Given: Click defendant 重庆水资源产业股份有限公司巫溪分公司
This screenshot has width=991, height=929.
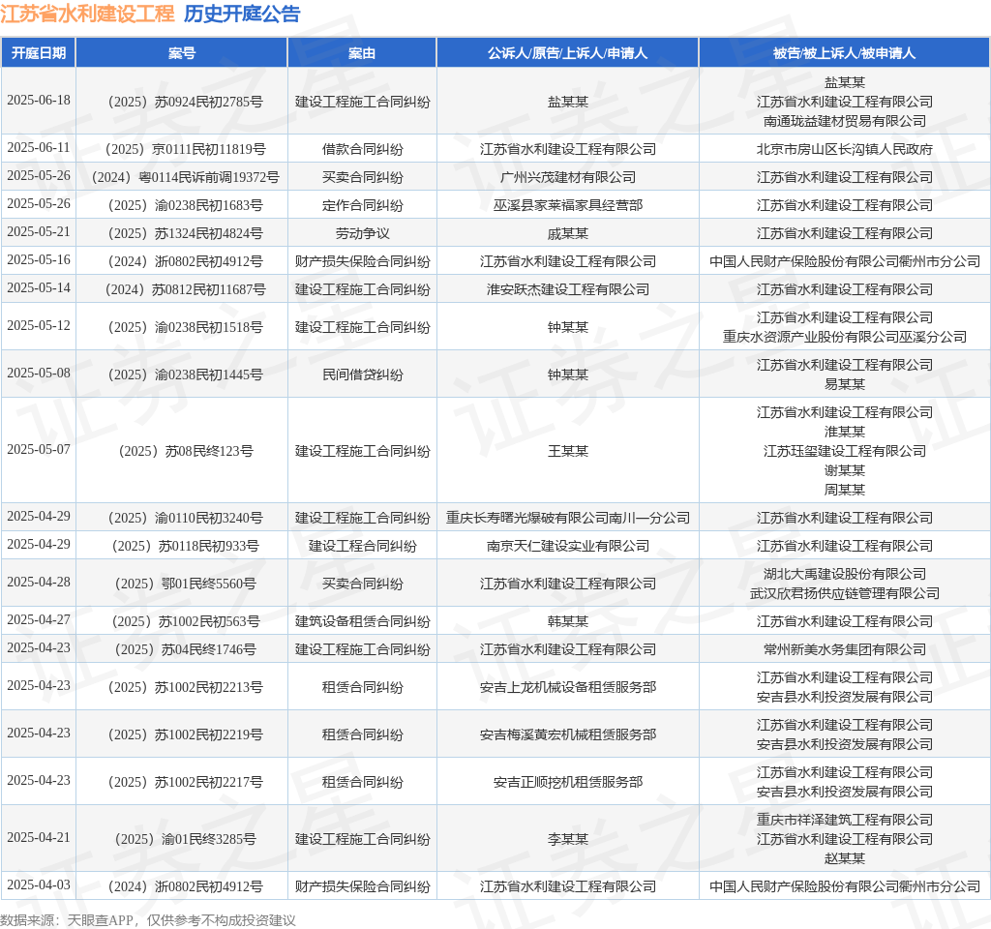Looking at the screenshot, I should [844, 337].
